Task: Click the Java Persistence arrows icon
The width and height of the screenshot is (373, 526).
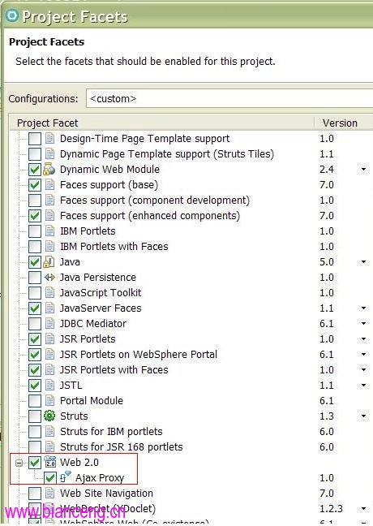Action: click(x=49, y=277)
